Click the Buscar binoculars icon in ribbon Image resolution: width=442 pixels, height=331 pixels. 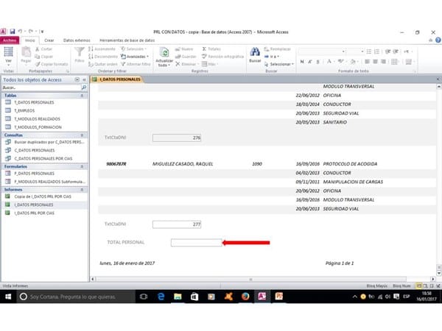click(x=255, y=53)
